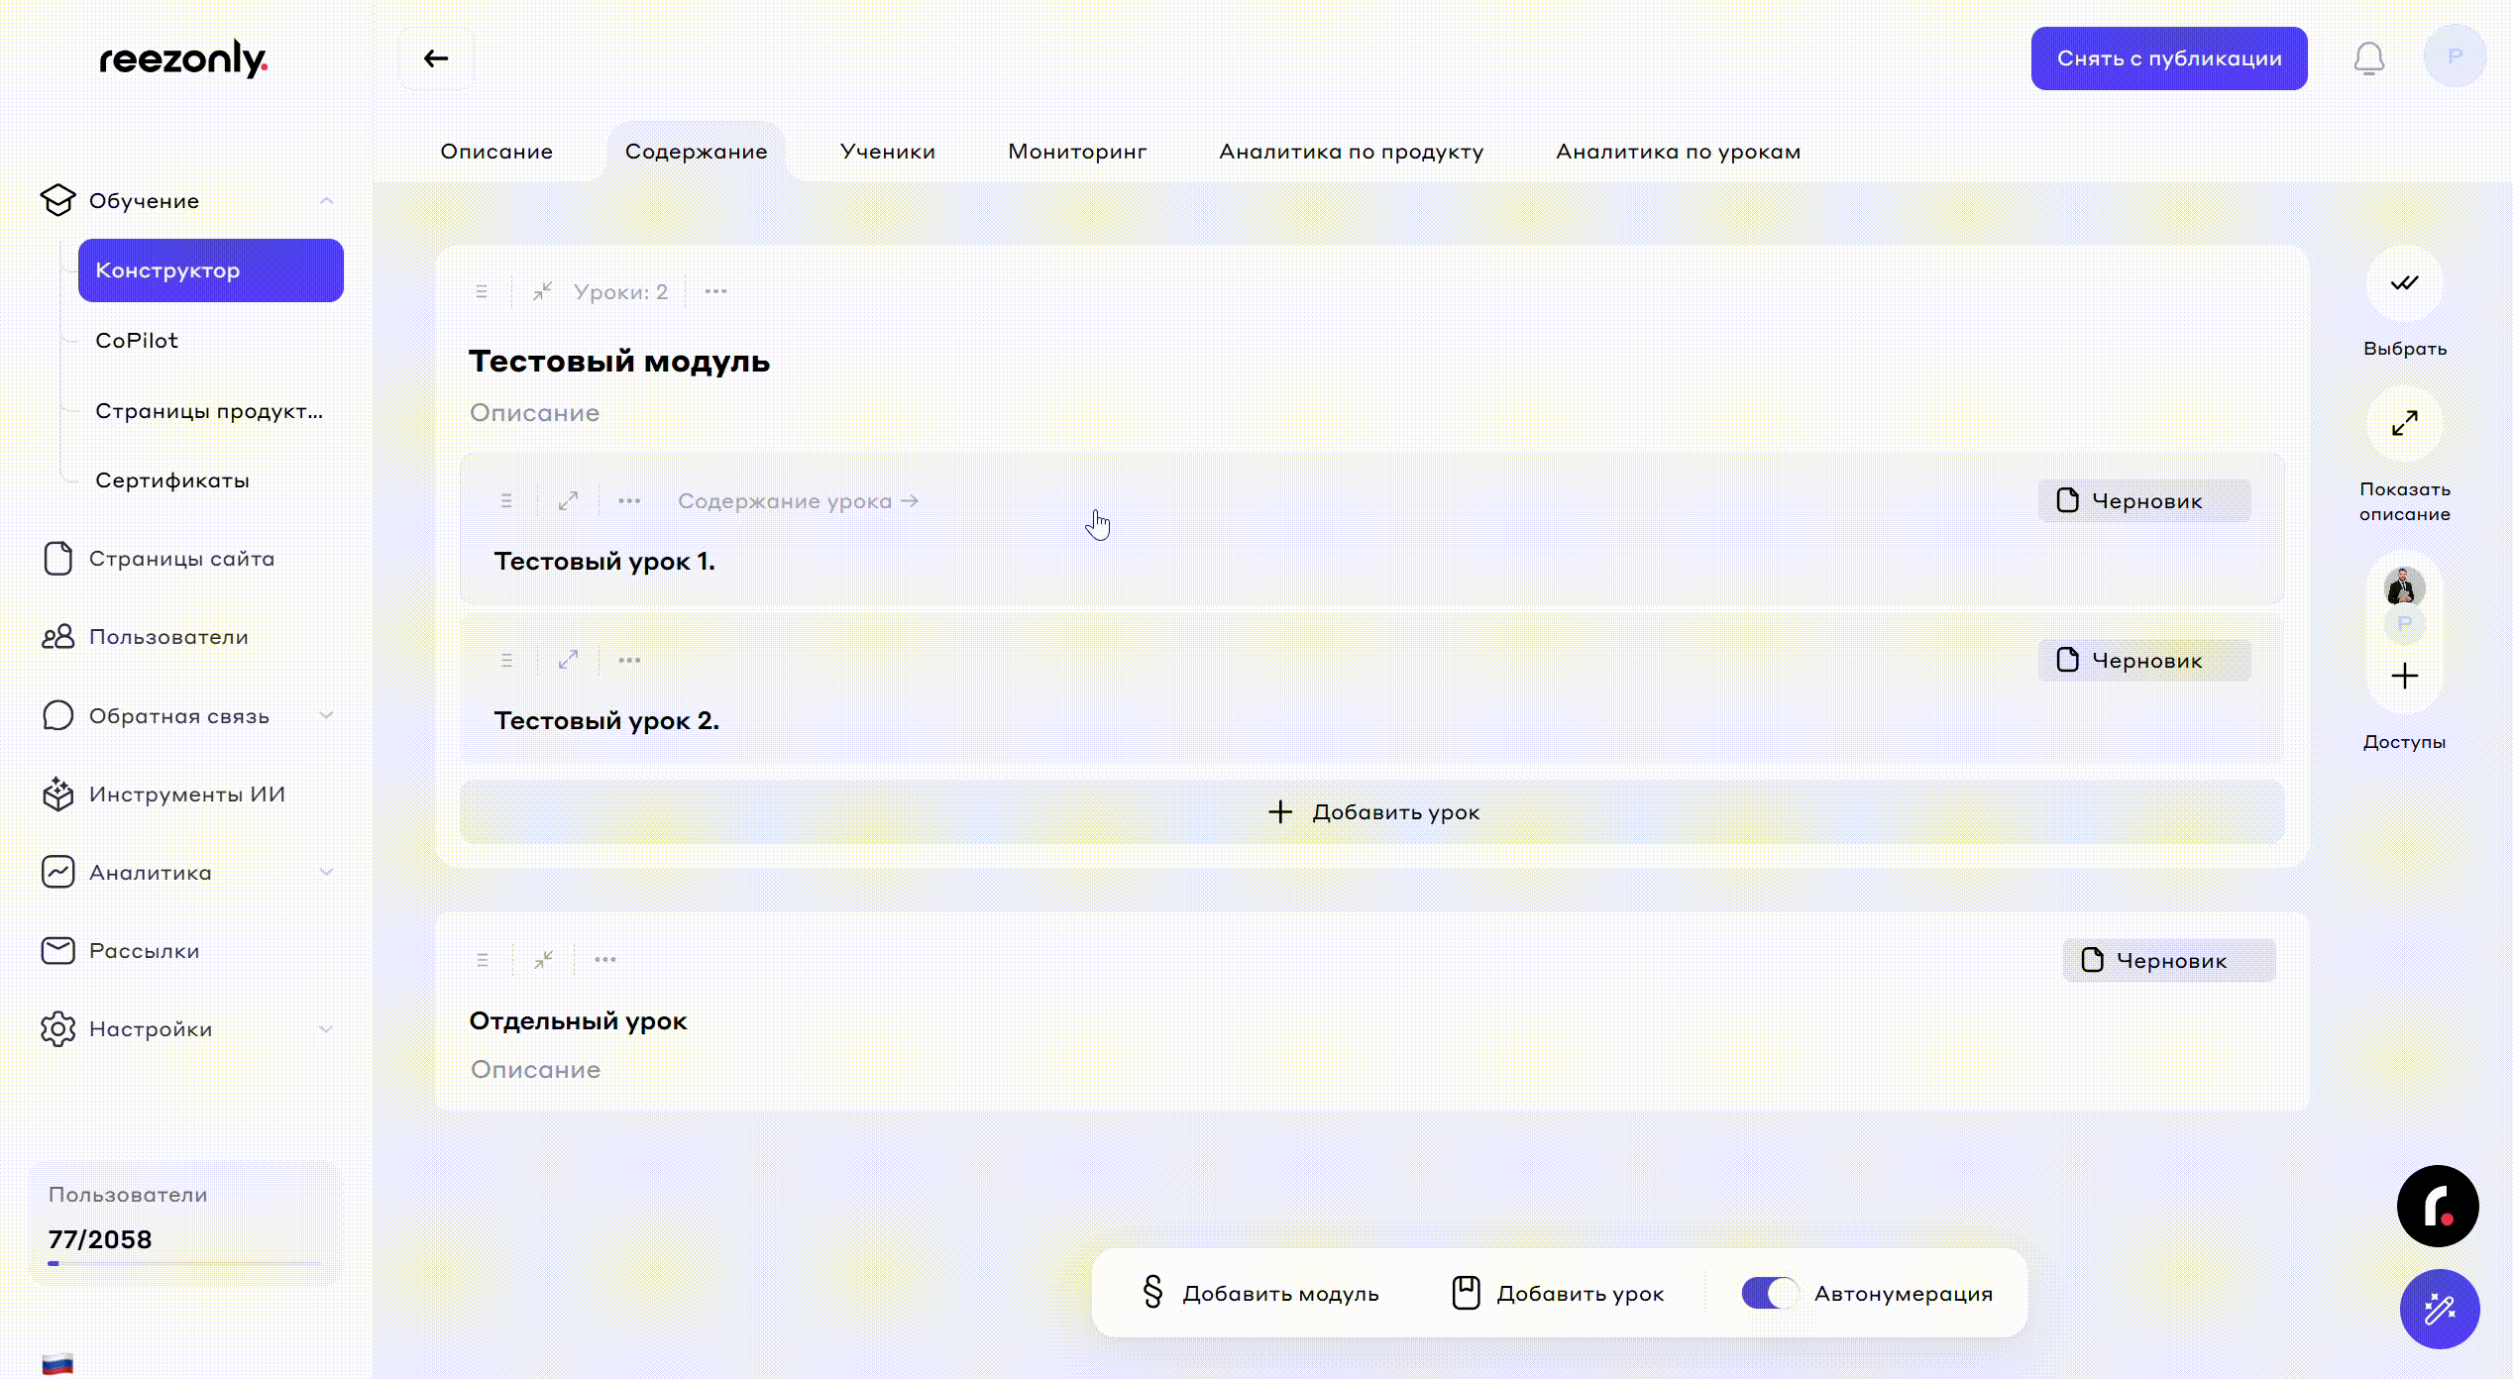
Task: Click the back arrow button
Action: point(436,58)
